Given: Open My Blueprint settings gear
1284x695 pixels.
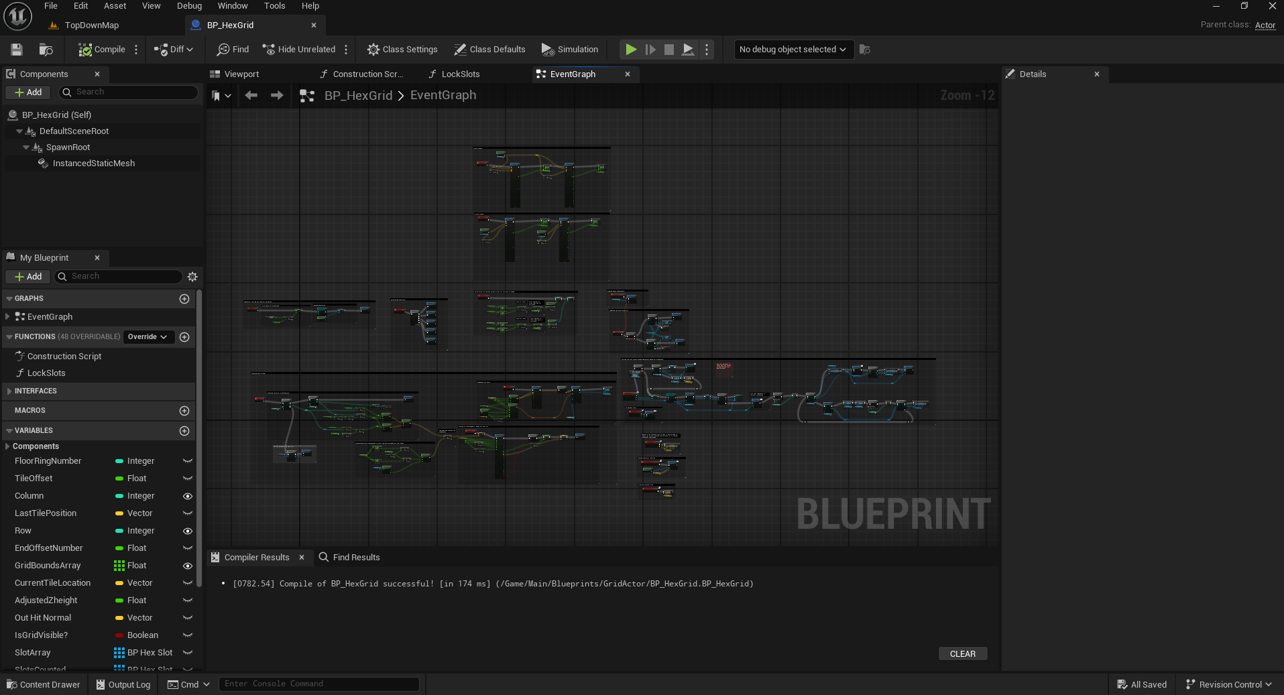Looking at the screenshot, I should click(x=192, y=277).
